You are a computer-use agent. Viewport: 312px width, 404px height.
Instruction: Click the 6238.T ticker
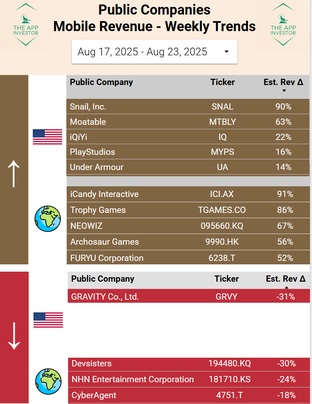coord(222,258)
